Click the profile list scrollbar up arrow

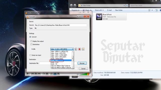click(x=73, y=52)
